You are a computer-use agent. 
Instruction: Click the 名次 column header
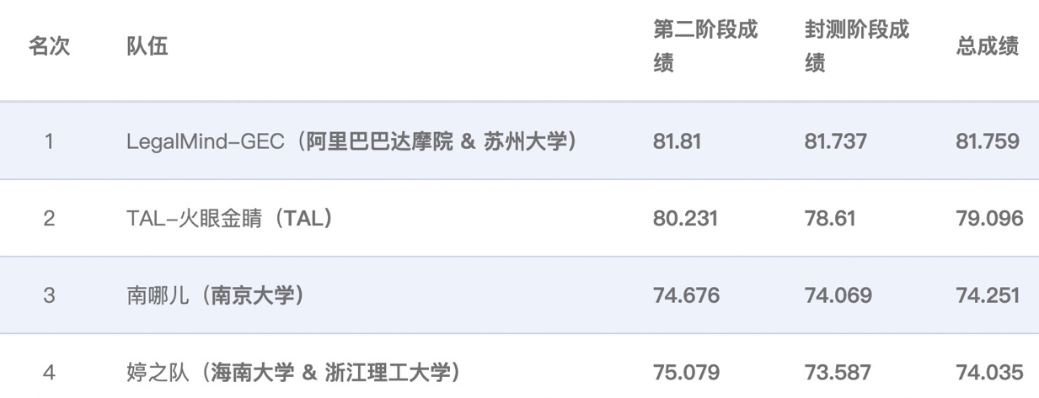[x=49, y=46]
